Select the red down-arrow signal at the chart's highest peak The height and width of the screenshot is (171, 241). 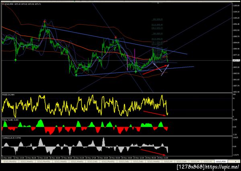coord(45,20)
